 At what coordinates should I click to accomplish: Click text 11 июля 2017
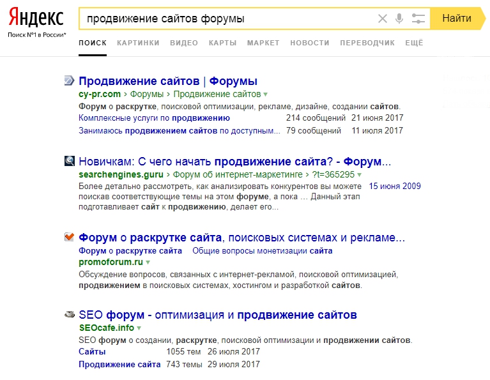tap(378, 131)
